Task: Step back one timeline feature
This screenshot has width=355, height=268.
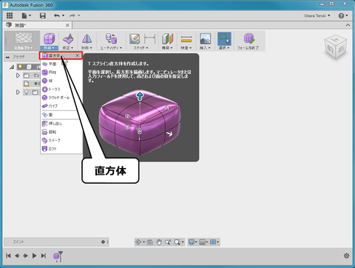Action: (x=17, y=255)
